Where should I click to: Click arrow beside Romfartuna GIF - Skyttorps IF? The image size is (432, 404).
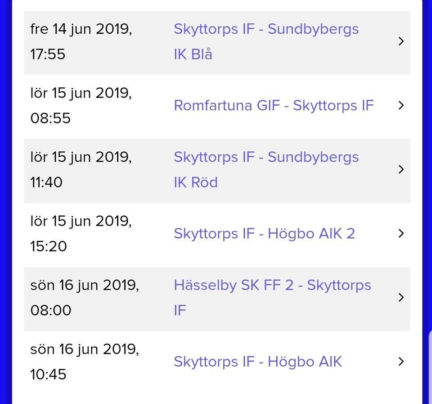pos(401,105)
